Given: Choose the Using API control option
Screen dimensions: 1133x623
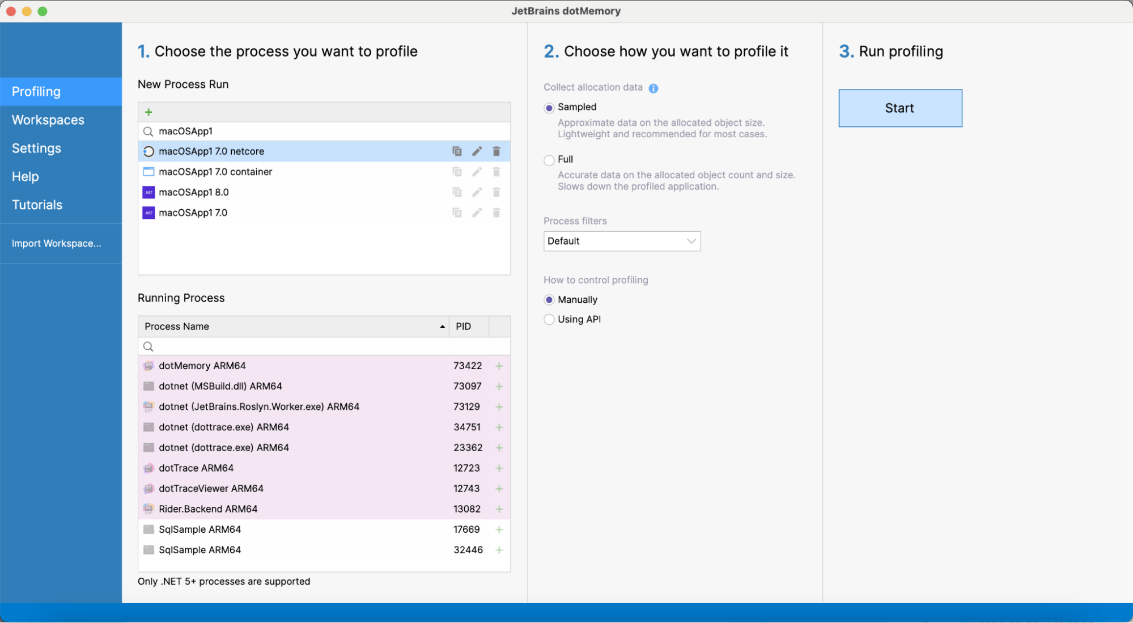Looking at the screenshot, I should (x=549, y=320).
